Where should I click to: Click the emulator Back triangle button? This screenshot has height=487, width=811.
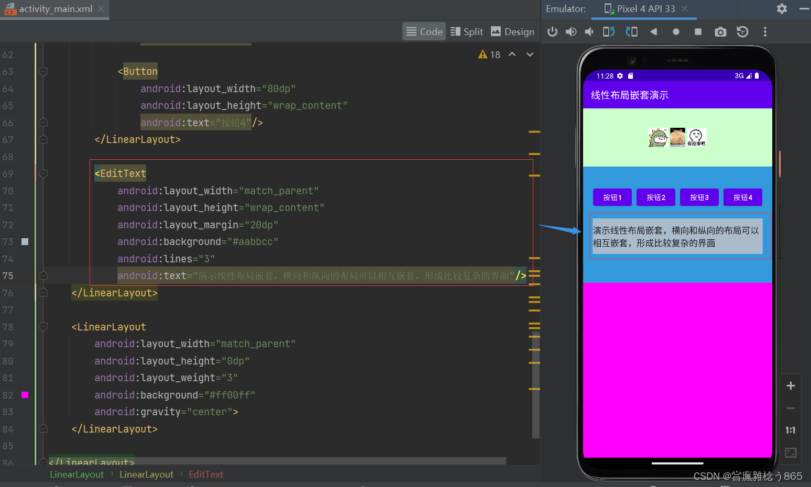point(653,32)
